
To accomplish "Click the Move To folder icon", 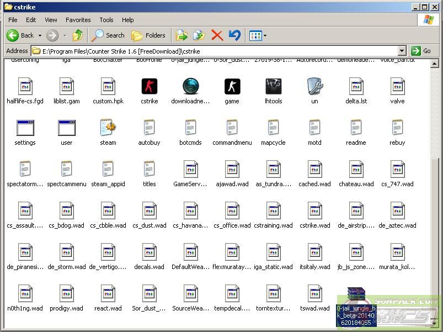I will click(182, 35).
